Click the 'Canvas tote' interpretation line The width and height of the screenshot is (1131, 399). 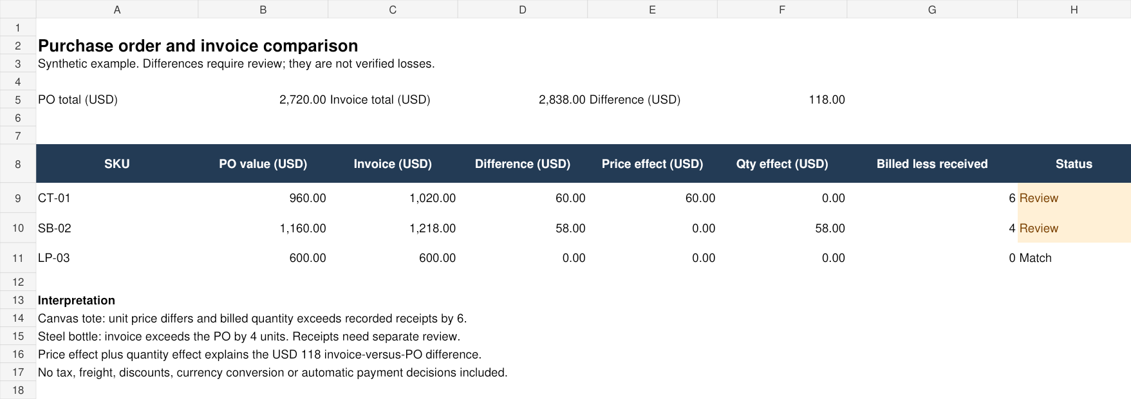(x=252, y=318)
